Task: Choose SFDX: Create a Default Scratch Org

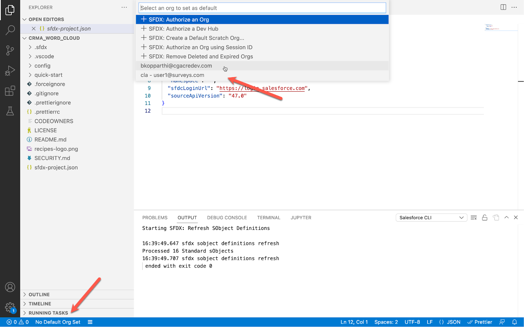Action: tap(262, 38)
